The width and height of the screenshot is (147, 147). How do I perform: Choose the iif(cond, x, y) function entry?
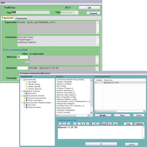(70, 106)
